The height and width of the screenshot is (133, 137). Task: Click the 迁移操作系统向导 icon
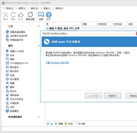[7, 36]
